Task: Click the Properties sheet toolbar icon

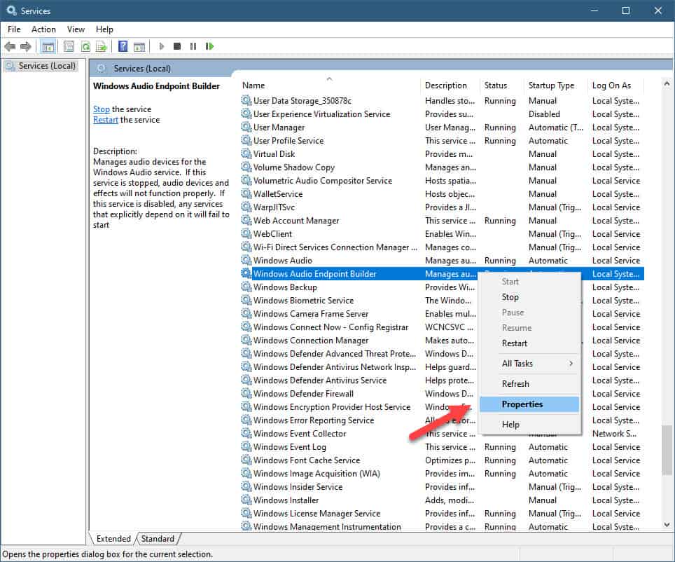Action: tap(69, 46)
